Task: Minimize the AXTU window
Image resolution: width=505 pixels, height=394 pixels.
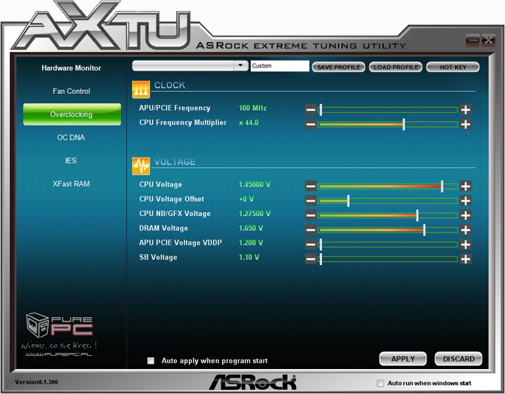Action: pyautogui.click(x=472, y=40)
